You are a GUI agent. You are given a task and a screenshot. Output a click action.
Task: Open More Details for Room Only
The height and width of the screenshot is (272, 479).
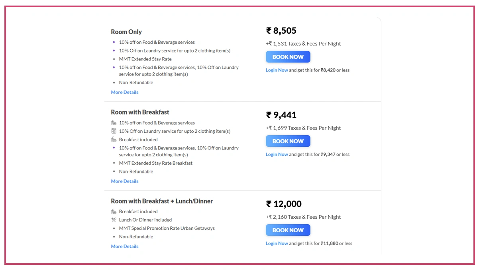(x=124, y=92)
